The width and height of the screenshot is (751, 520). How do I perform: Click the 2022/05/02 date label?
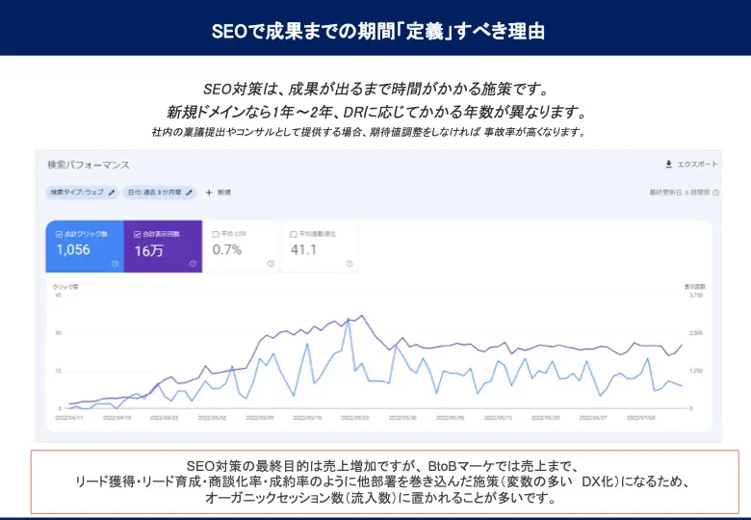coord(212,418)
